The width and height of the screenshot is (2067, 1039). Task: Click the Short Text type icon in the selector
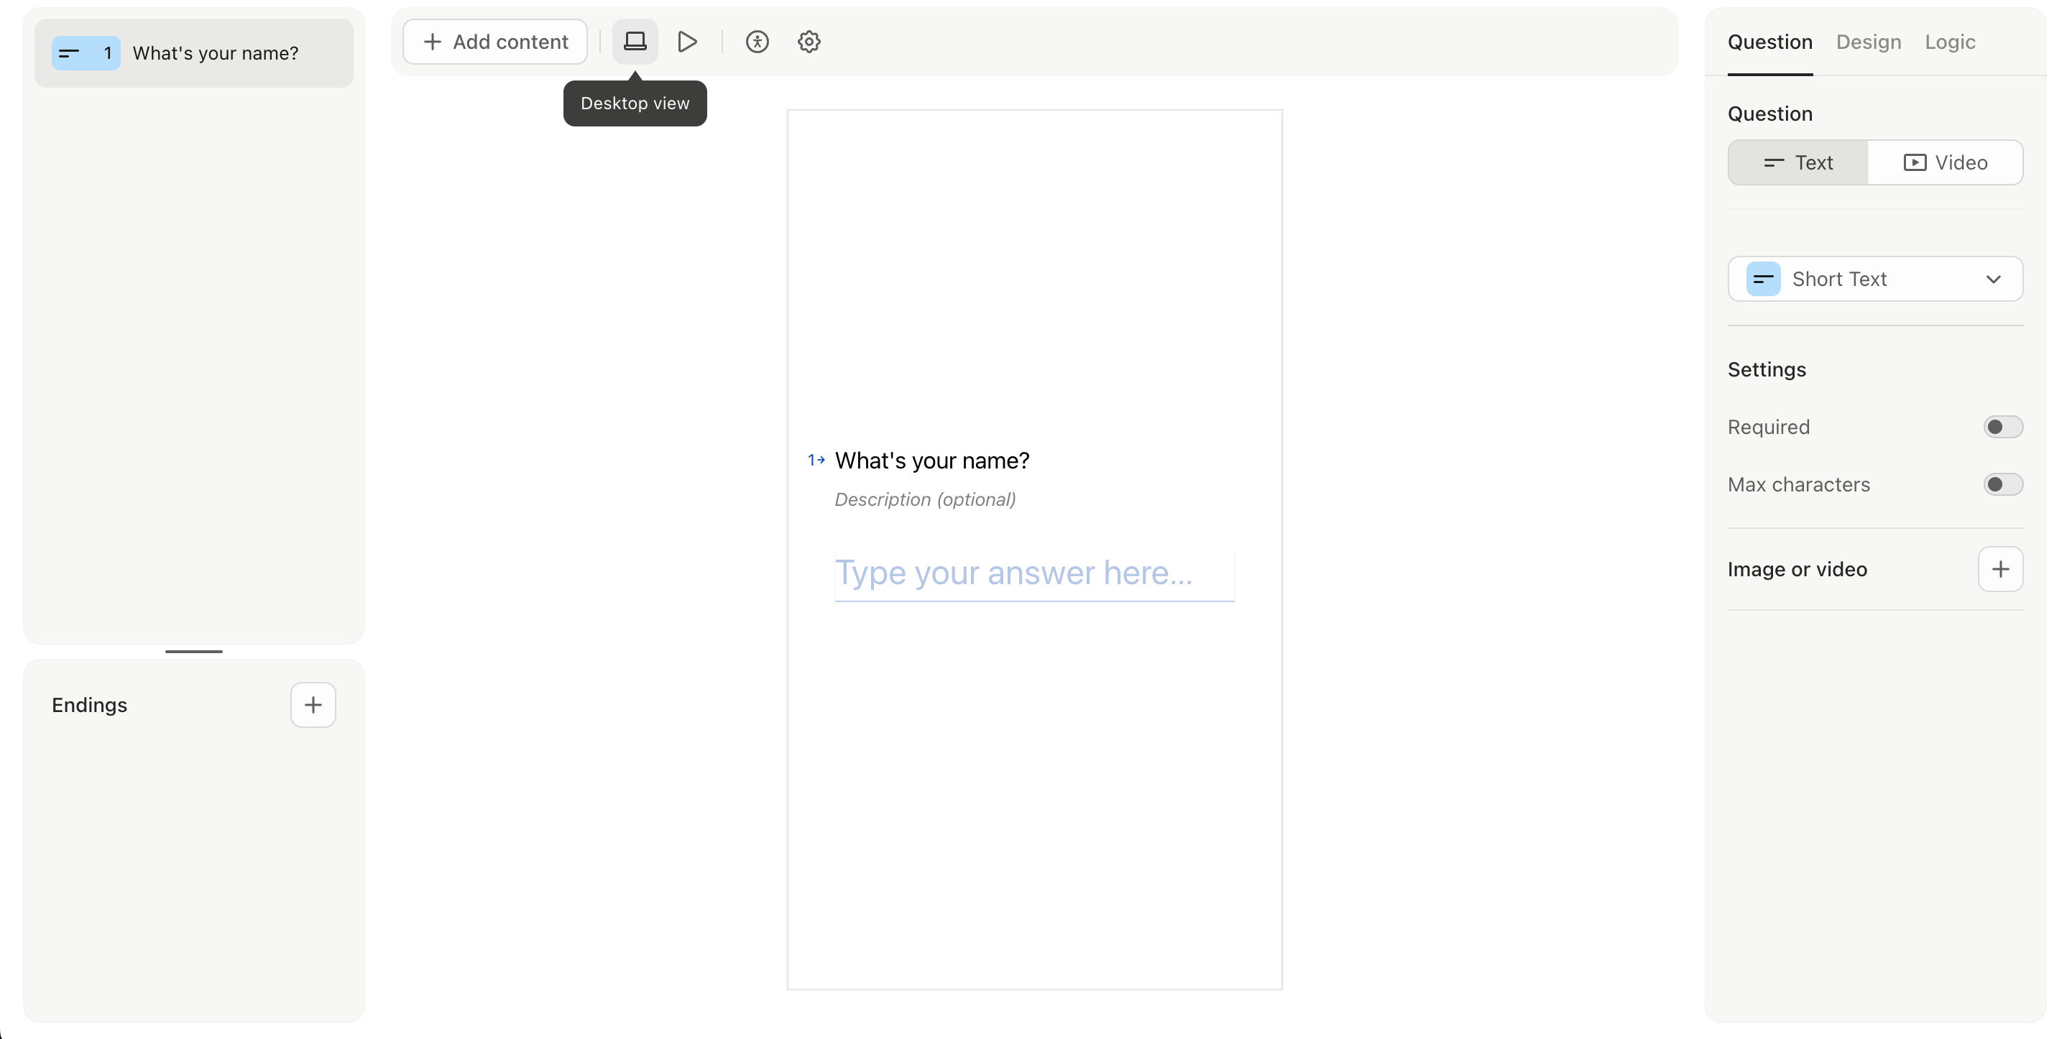coord(1762,278)
